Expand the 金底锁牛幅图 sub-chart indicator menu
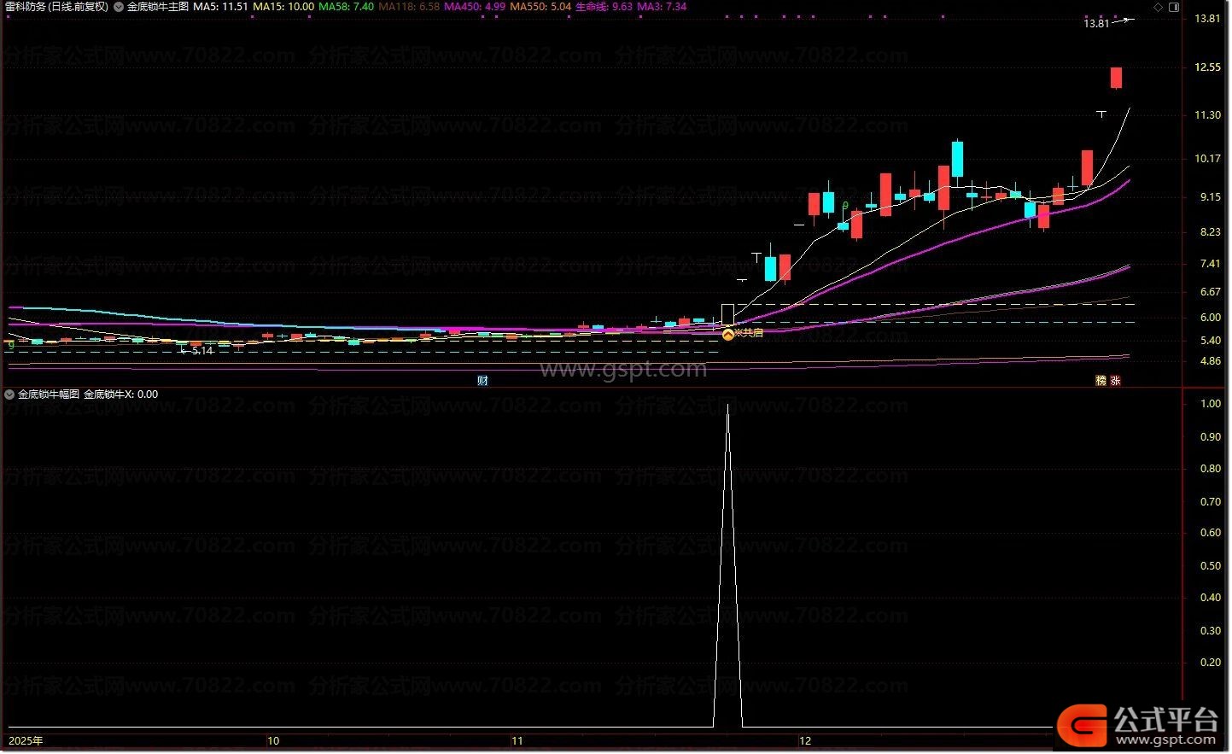Screen dimensions: 1232x754 click(x=9, y=395)
